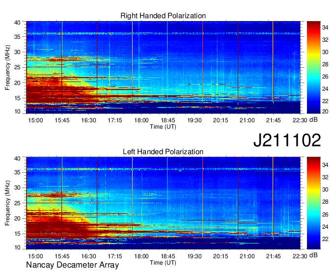
Task: Click the 34 dB value on Right Handed colorbar
Action: [x=325, y=27]
